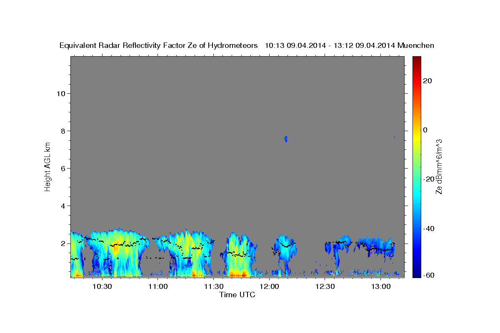The width and height of the screenshot is (500, 333).
Task: Click the height tick label 10
Action: [61, 93]
